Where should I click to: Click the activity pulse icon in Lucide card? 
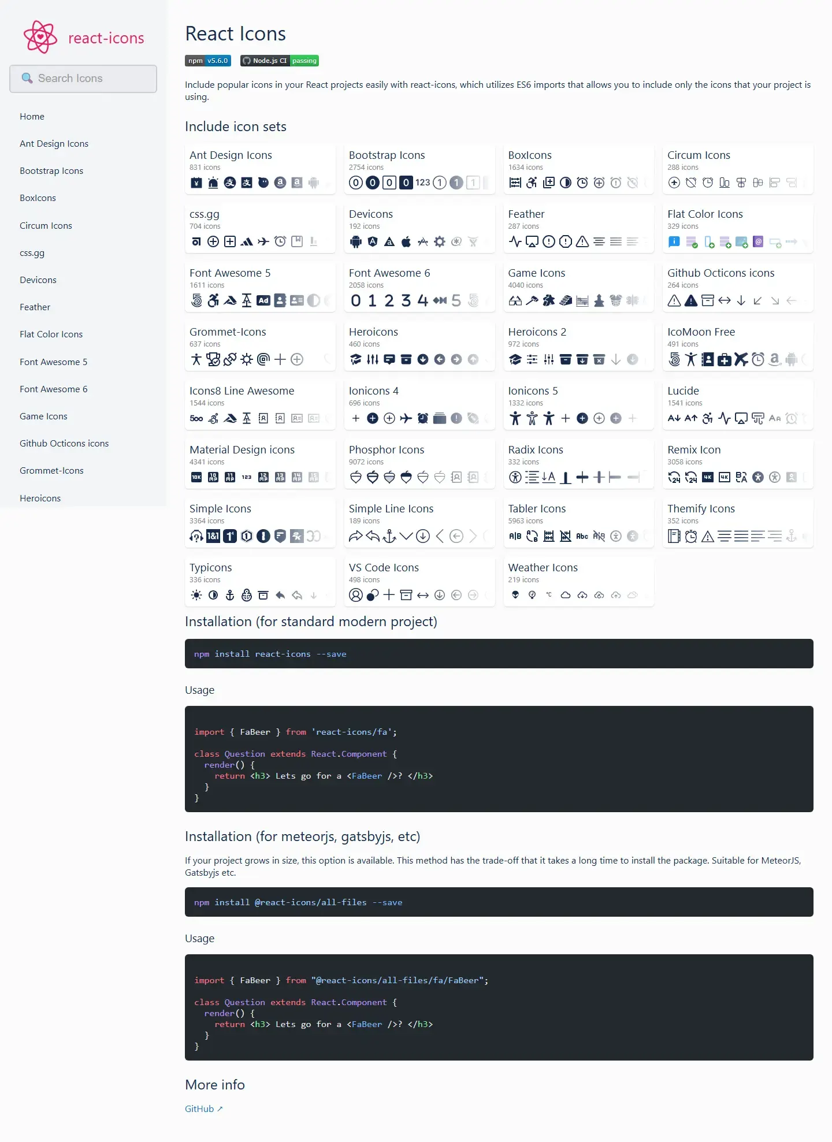[x=725, y=418]
